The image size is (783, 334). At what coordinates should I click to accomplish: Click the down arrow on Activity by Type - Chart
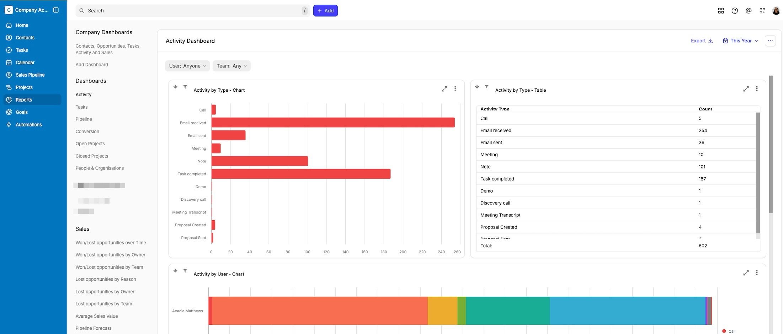click(x=175, y=87)
